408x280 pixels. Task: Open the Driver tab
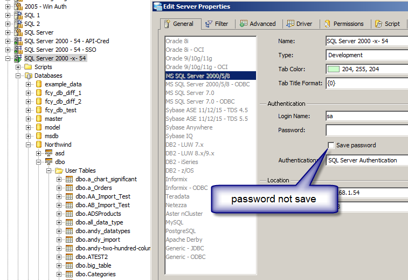point(299,24)
